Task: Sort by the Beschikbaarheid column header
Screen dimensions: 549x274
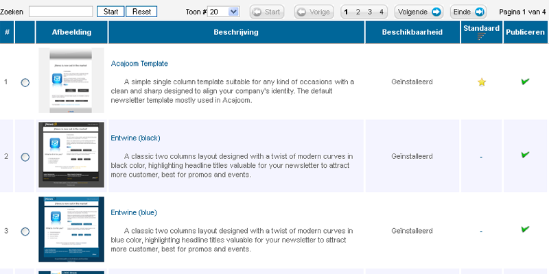Action: tap(412, 32)
